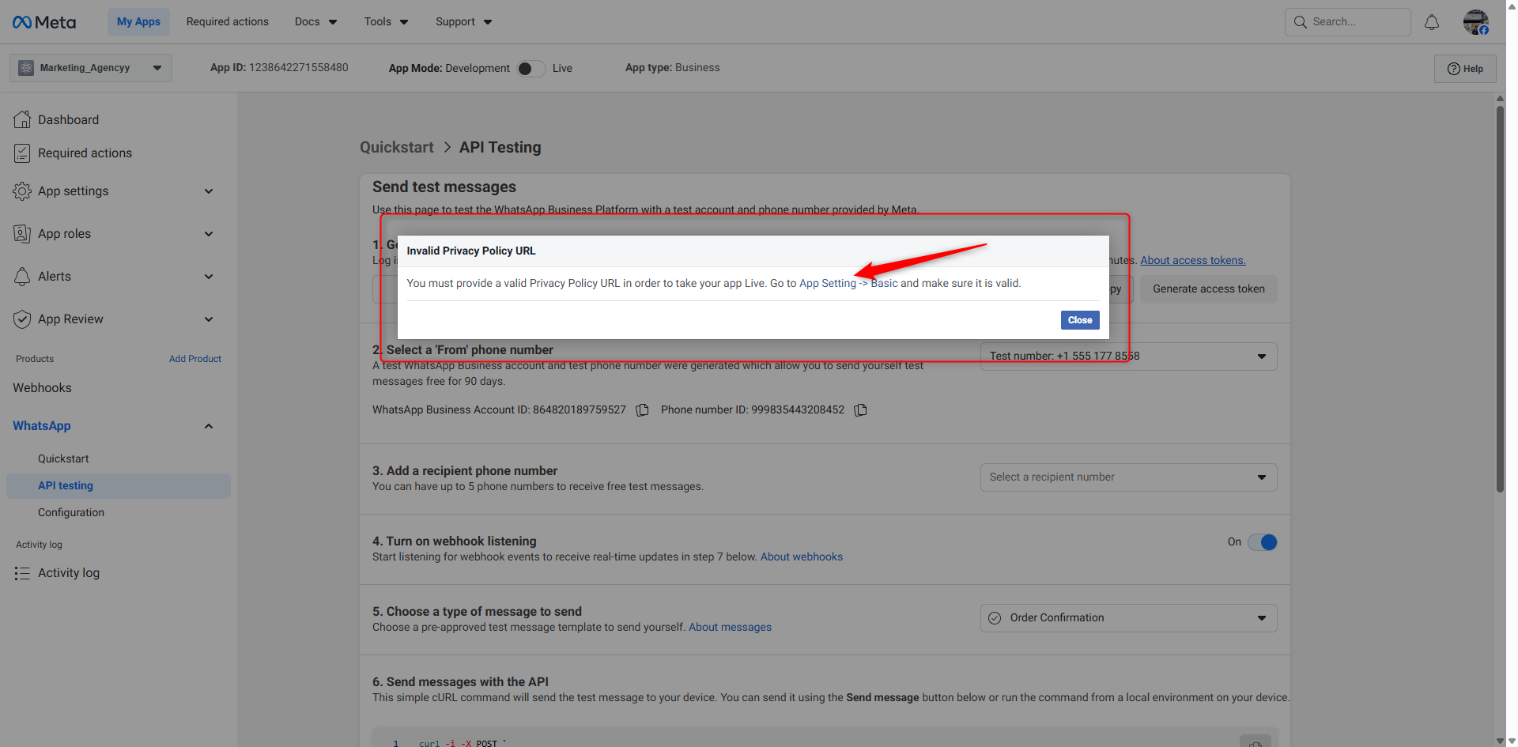Copy the WhatsApp Business Account ID

click(643, 410)
